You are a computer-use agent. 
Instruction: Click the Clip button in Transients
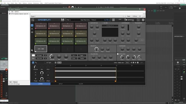pyautogui.click(x=142, y=40)
